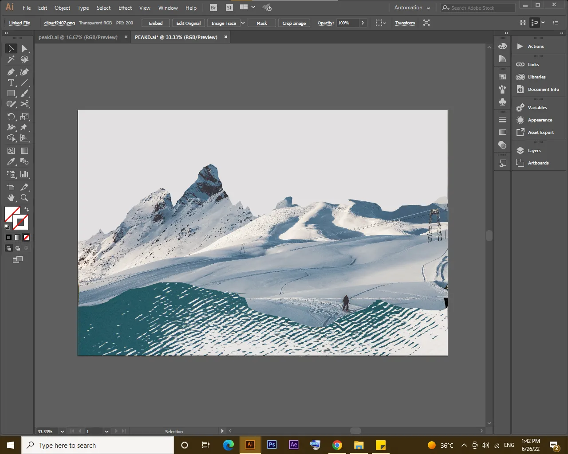The image size is (568, 454).
Task: Open the Swatches grid panel icon
Action: click(x=502, y=77)
